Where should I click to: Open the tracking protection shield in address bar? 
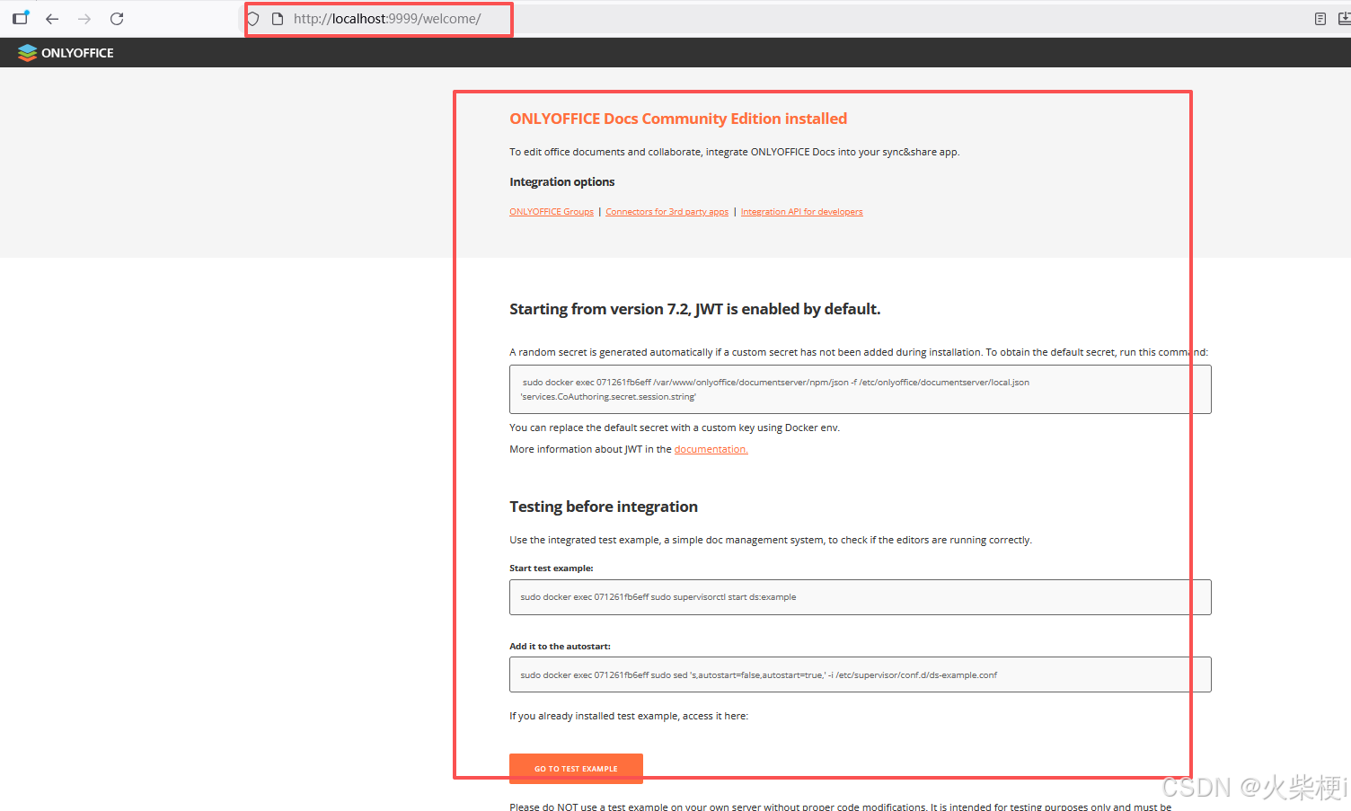(252, 18)
